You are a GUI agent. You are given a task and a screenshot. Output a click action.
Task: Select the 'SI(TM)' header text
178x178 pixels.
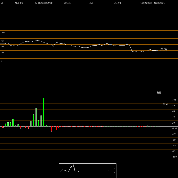tap(68, 3)
